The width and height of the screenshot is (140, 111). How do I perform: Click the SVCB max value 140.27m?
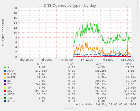coord(130,94)
